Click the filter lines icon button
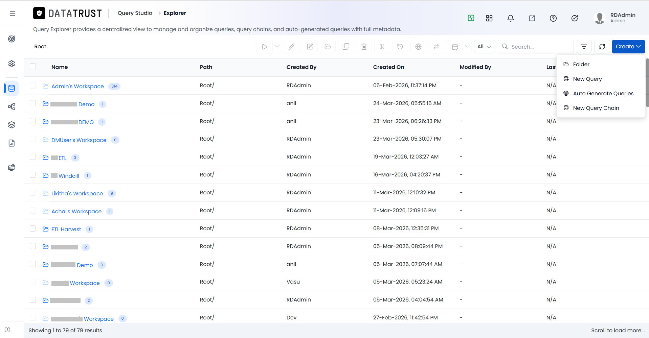Viewport: 649px width, 338px height. pyautogui.click(x=584, y=47)
